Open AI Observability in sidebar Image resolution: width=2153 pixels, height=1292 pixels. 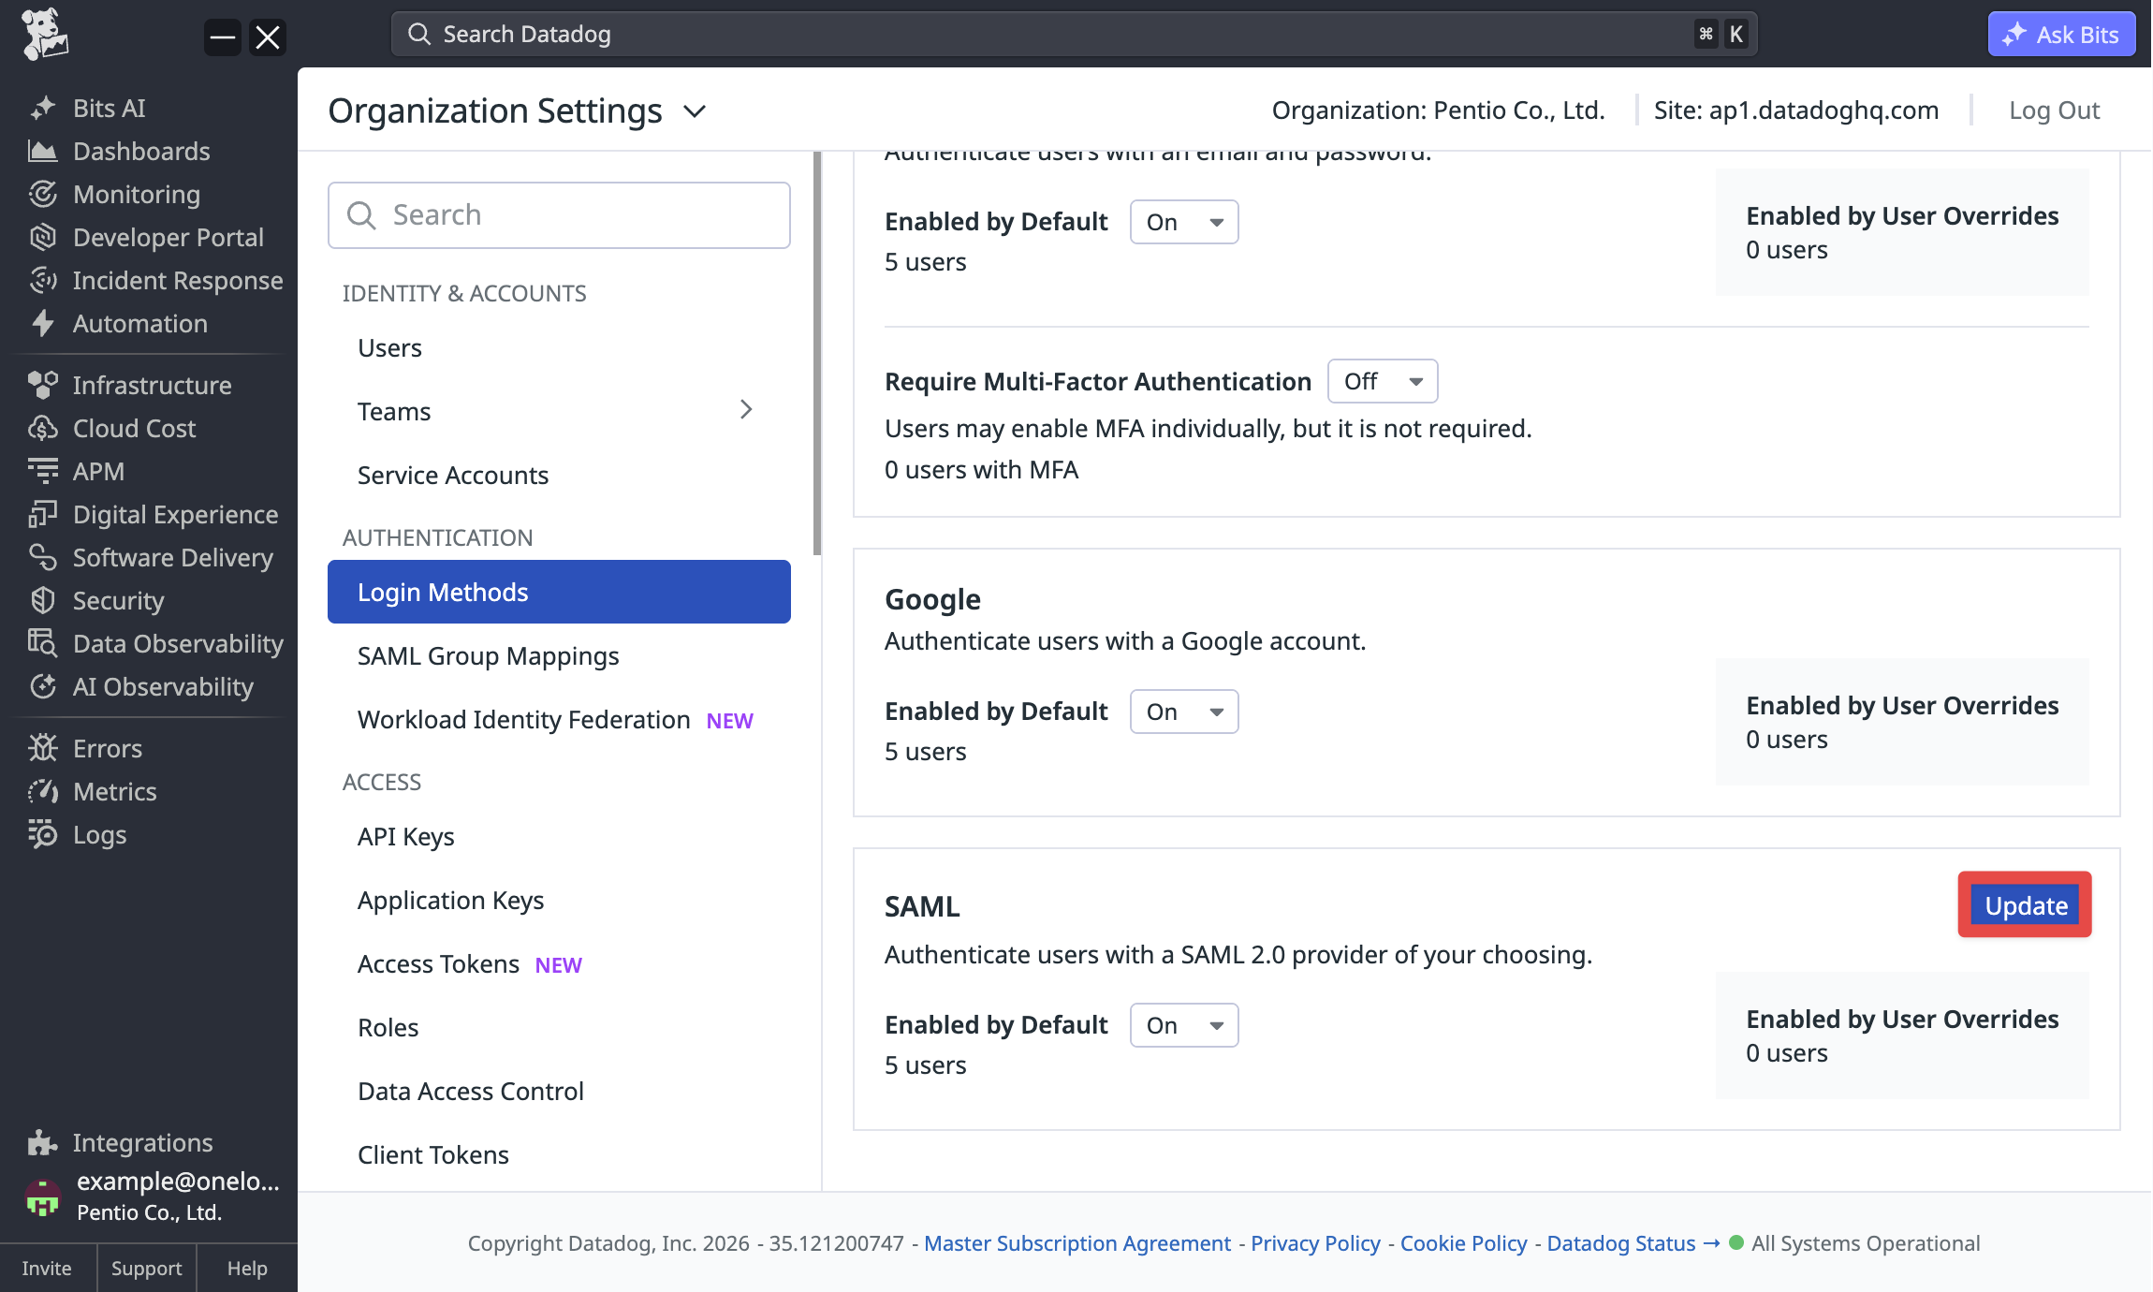pos(163,686)
